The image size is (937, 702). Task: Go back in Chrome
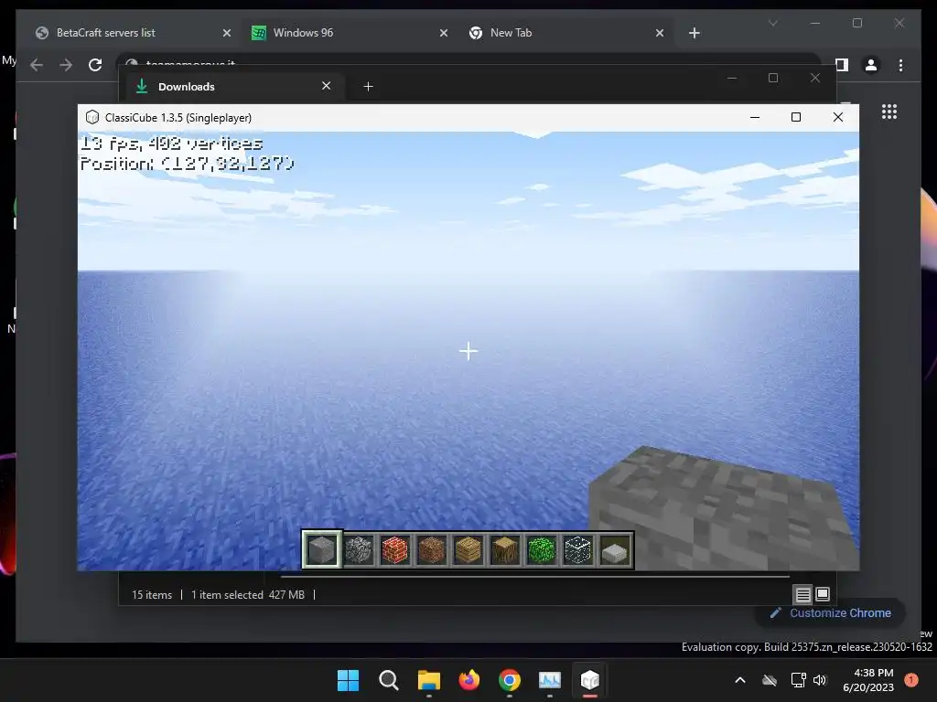point(37,65)
